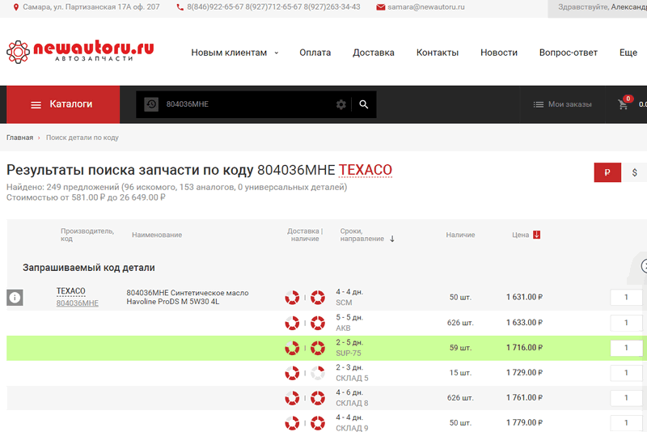Click quantity field for 1 761.00 ₽ row

click(626, 398)
